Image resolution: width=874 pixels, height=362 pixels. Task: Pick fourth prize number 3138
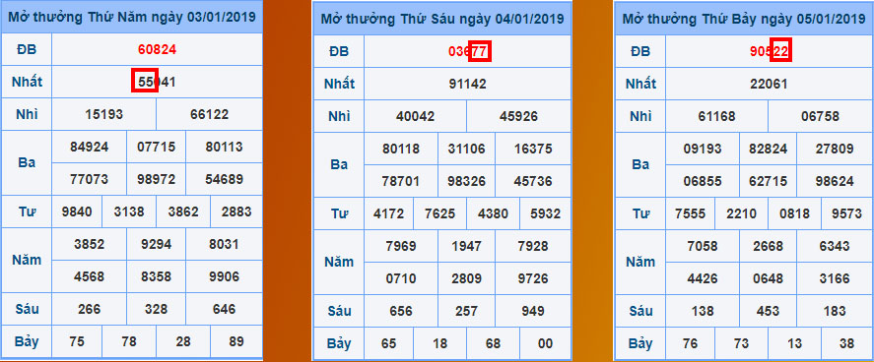(129, 211)
